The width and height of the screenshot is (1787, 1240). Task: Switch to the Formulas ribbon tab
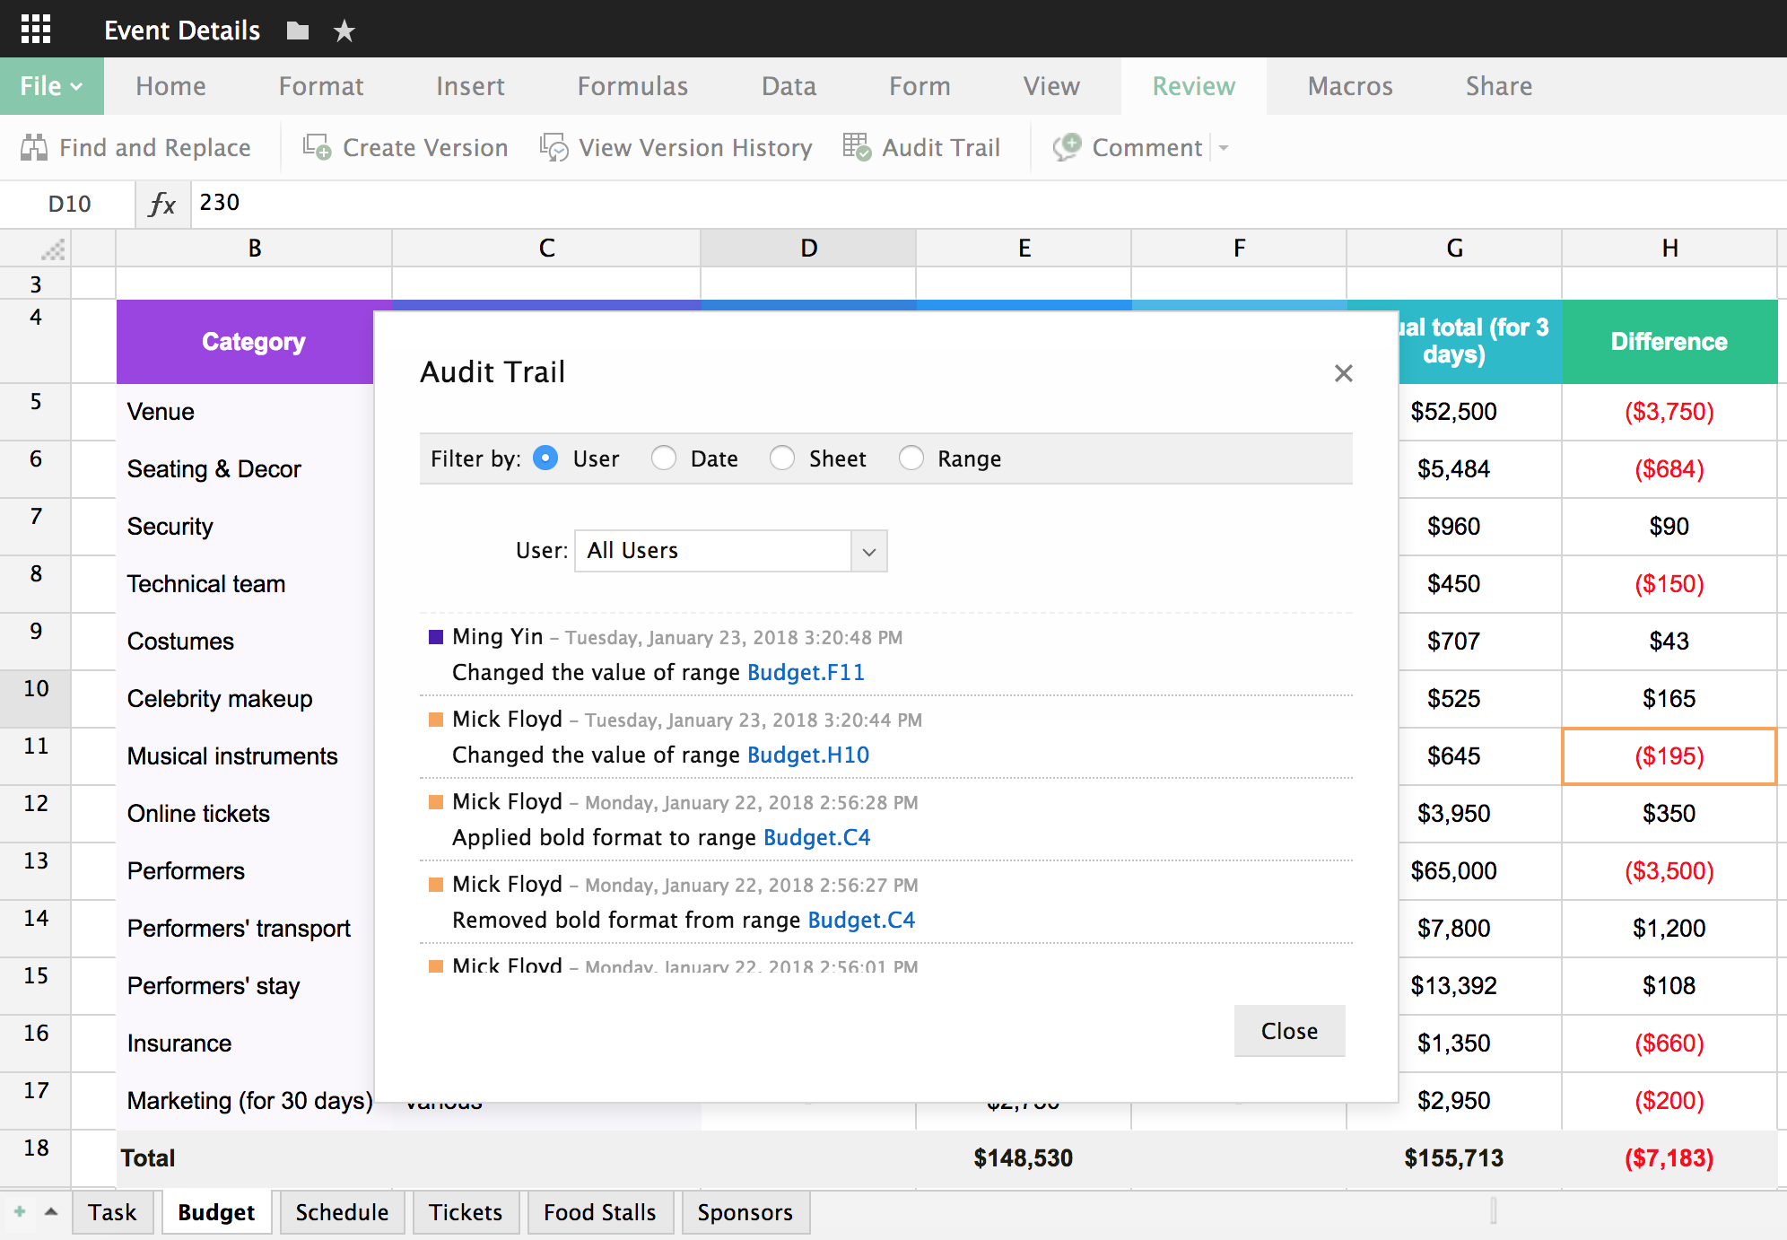pyautogui.click(x=632, y=86)
